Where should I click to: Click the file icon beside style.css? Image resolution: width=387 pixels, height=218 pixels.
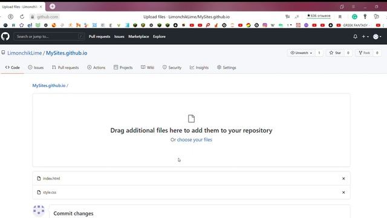click(x=39, y=193)
